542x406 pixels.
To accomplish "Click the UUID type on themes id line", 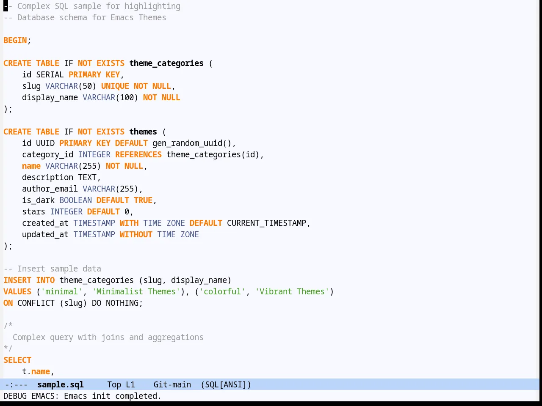I will click(x=45, y=143).
